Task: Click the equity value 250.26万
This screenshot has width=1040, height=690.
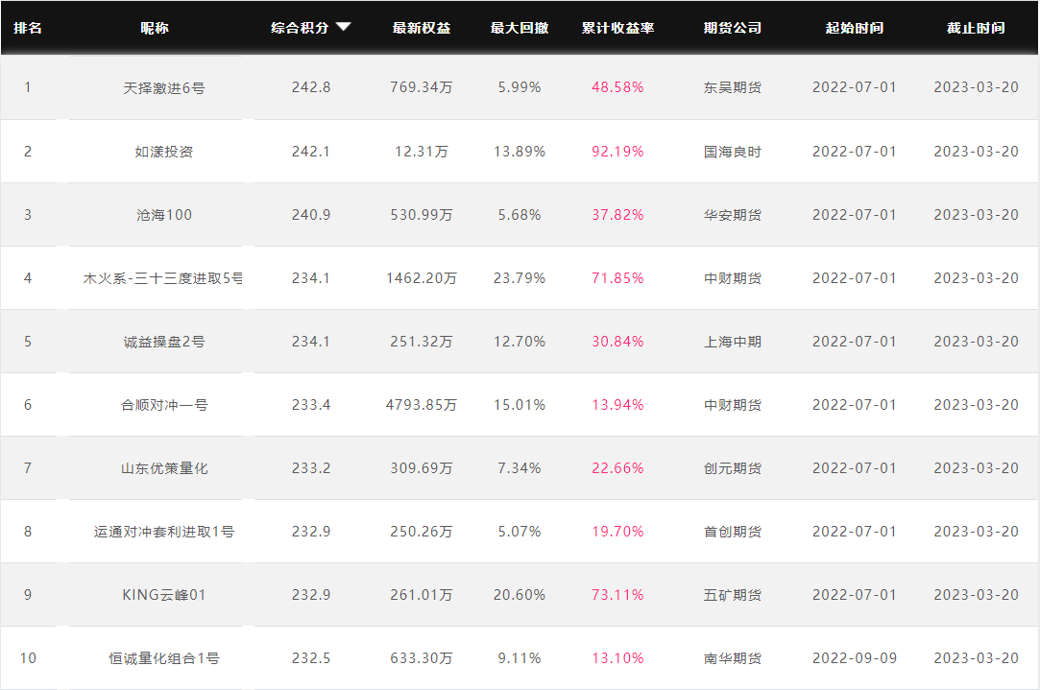Action: 422,531
